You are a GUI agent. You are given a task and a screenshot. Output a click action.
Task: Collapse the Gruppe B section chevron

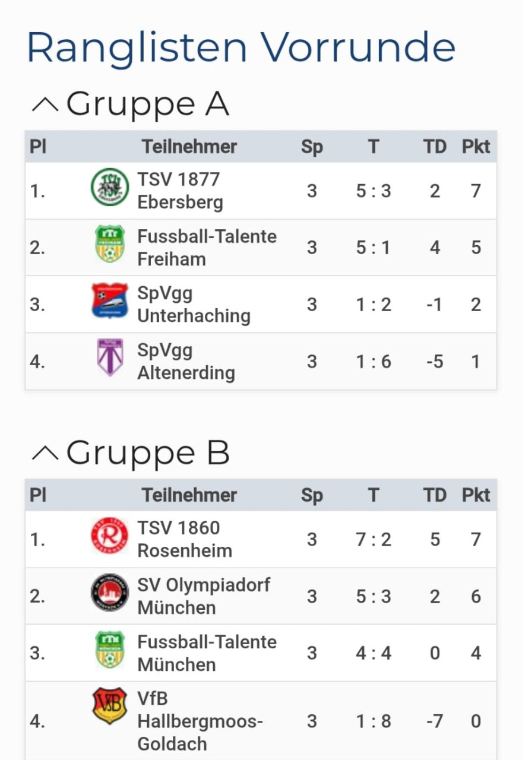tap(45, 454)
